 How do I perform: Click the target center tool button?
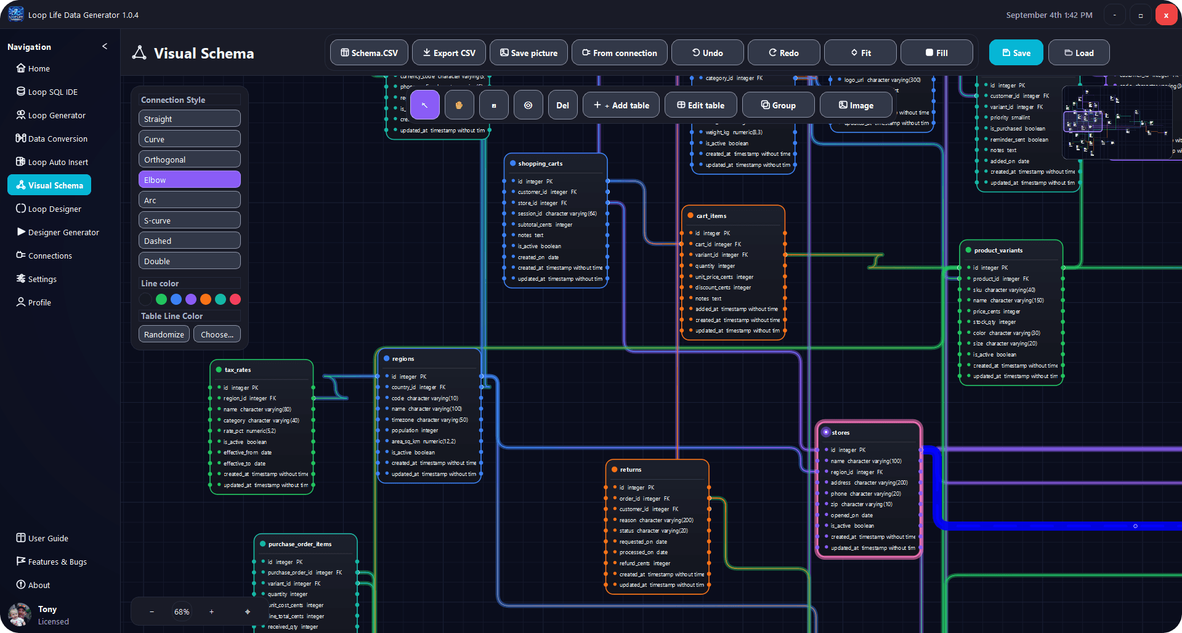pos(528,105)
